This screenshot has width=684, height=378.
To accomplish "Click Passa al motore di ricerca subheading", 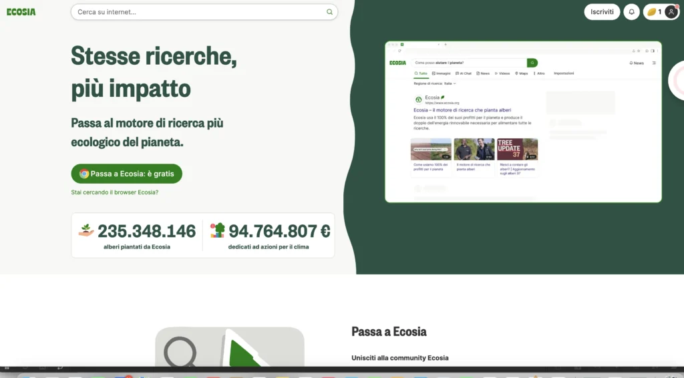I will (147, 132).
